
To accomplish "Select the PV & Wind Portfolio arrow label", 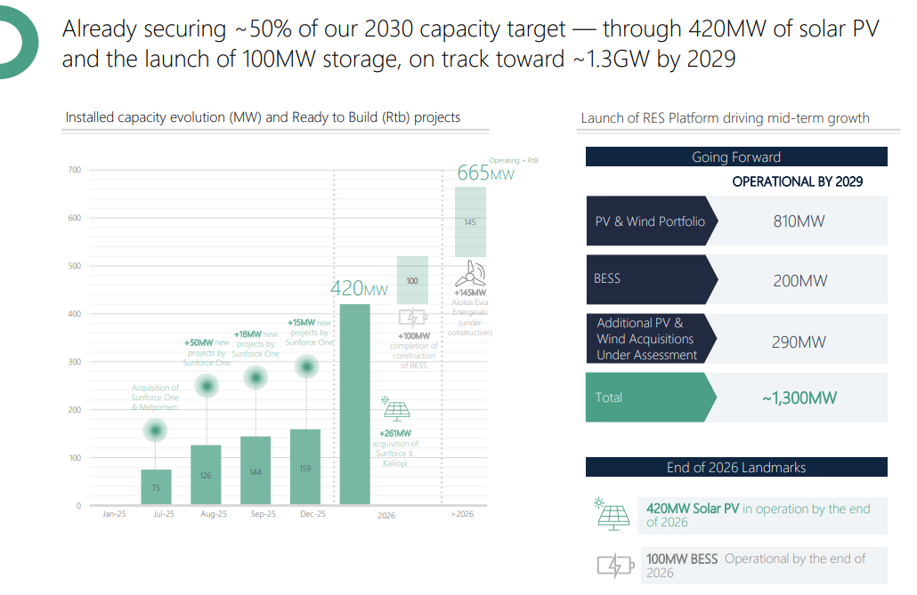I will 650,221.
